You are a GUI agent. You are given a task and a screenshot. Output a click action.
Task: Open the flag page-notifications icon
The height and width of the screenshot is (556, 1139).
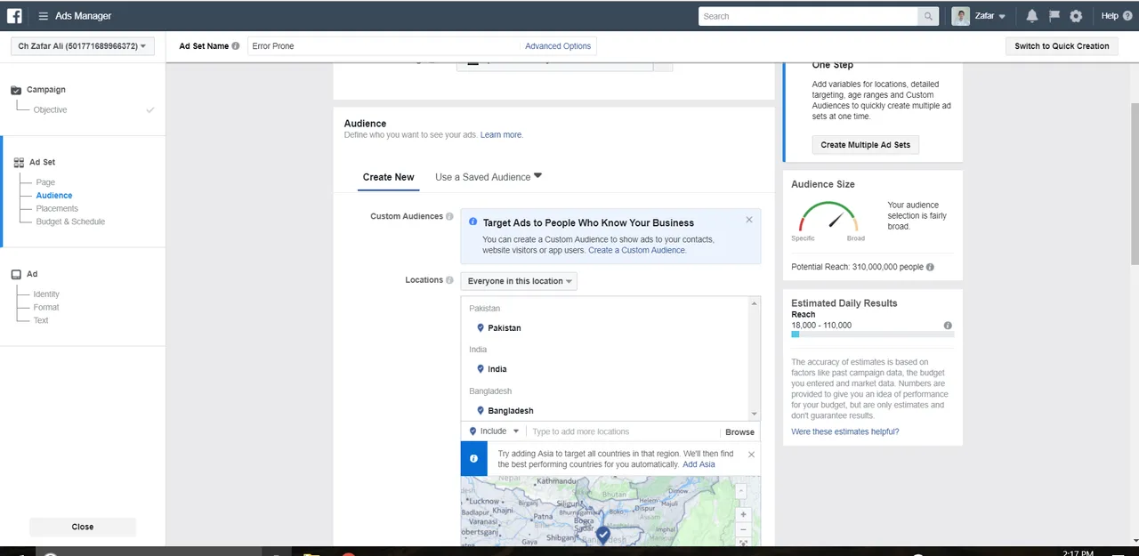1054,16
